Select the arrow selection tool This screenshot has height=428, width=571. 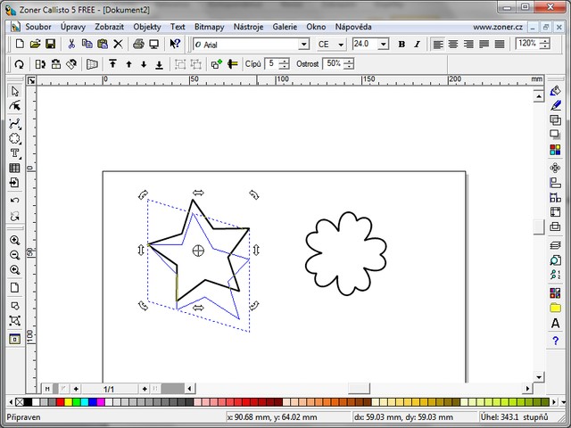coord(14,91)
